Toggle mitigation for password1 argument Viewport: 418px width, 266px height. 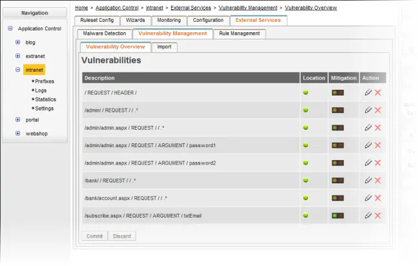tap(338, 145)
